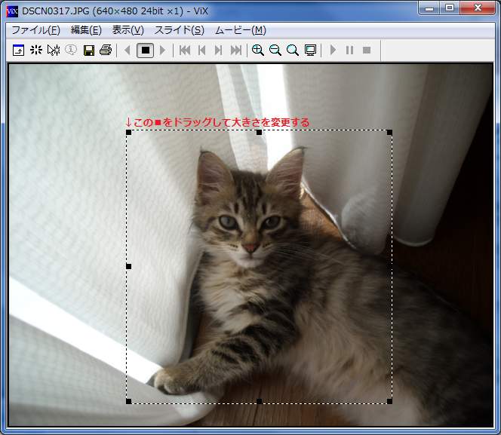This screenshot has height=435, width=501.
Task: Click the cursor-with-sparkle selection icon
Action: point(54,50)
